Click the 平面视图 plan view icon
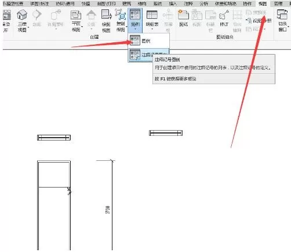Viewport: 291px width, 252px height. 76,15
